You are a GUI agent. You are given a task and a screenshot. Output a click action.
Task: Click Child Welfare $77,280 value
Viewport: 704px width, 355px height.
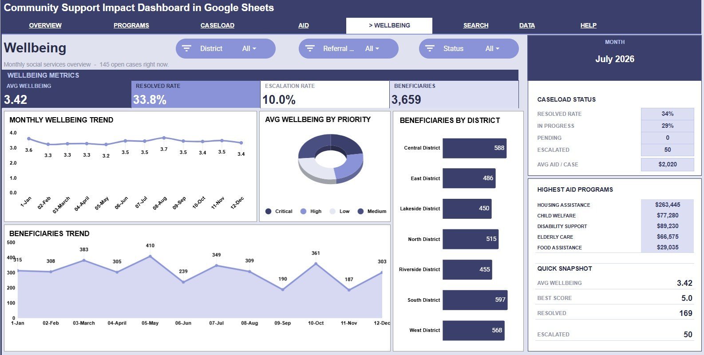[667, 215]
